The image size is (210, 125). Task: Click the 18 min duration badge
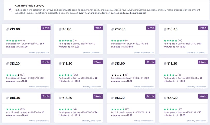click(203, 96)
